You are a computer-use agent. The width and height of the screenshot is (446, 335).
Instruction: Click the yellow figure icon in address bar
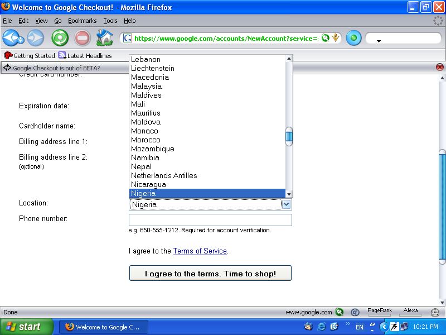coord(336,38)
